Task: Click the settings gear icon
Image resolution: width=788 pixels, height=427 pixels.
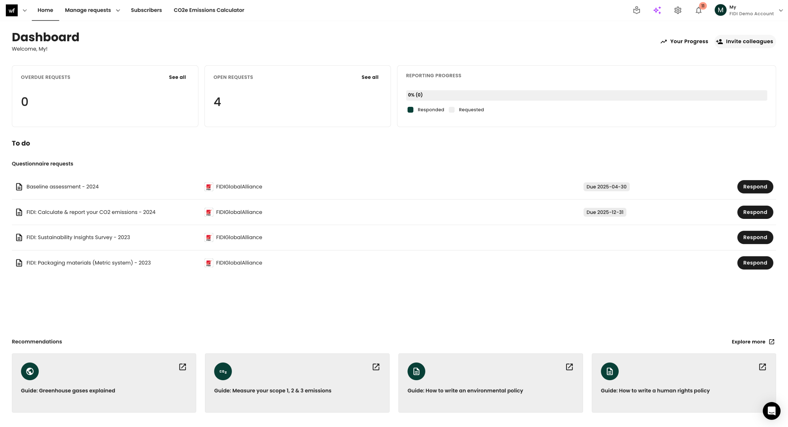Action: 677,10
